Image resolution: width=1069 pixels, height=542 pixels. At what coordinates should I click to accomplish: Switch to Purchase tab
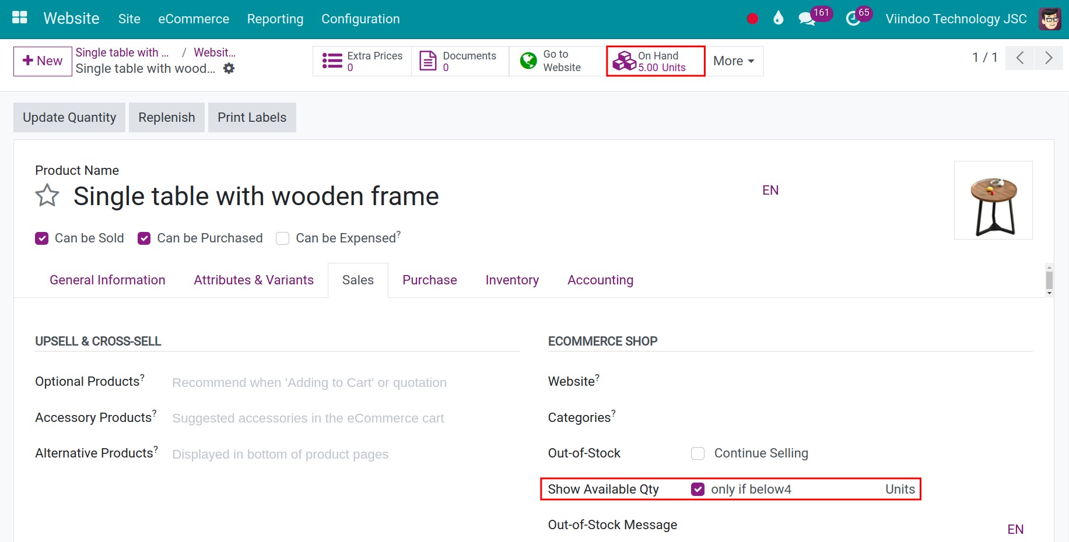point(430,280)
